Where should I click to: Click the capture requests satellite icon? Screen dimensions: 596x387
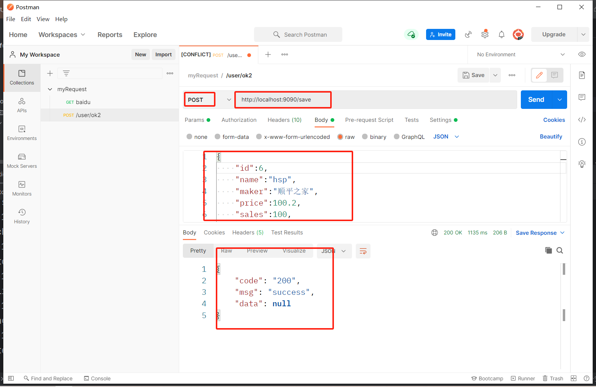coord(469,34)
